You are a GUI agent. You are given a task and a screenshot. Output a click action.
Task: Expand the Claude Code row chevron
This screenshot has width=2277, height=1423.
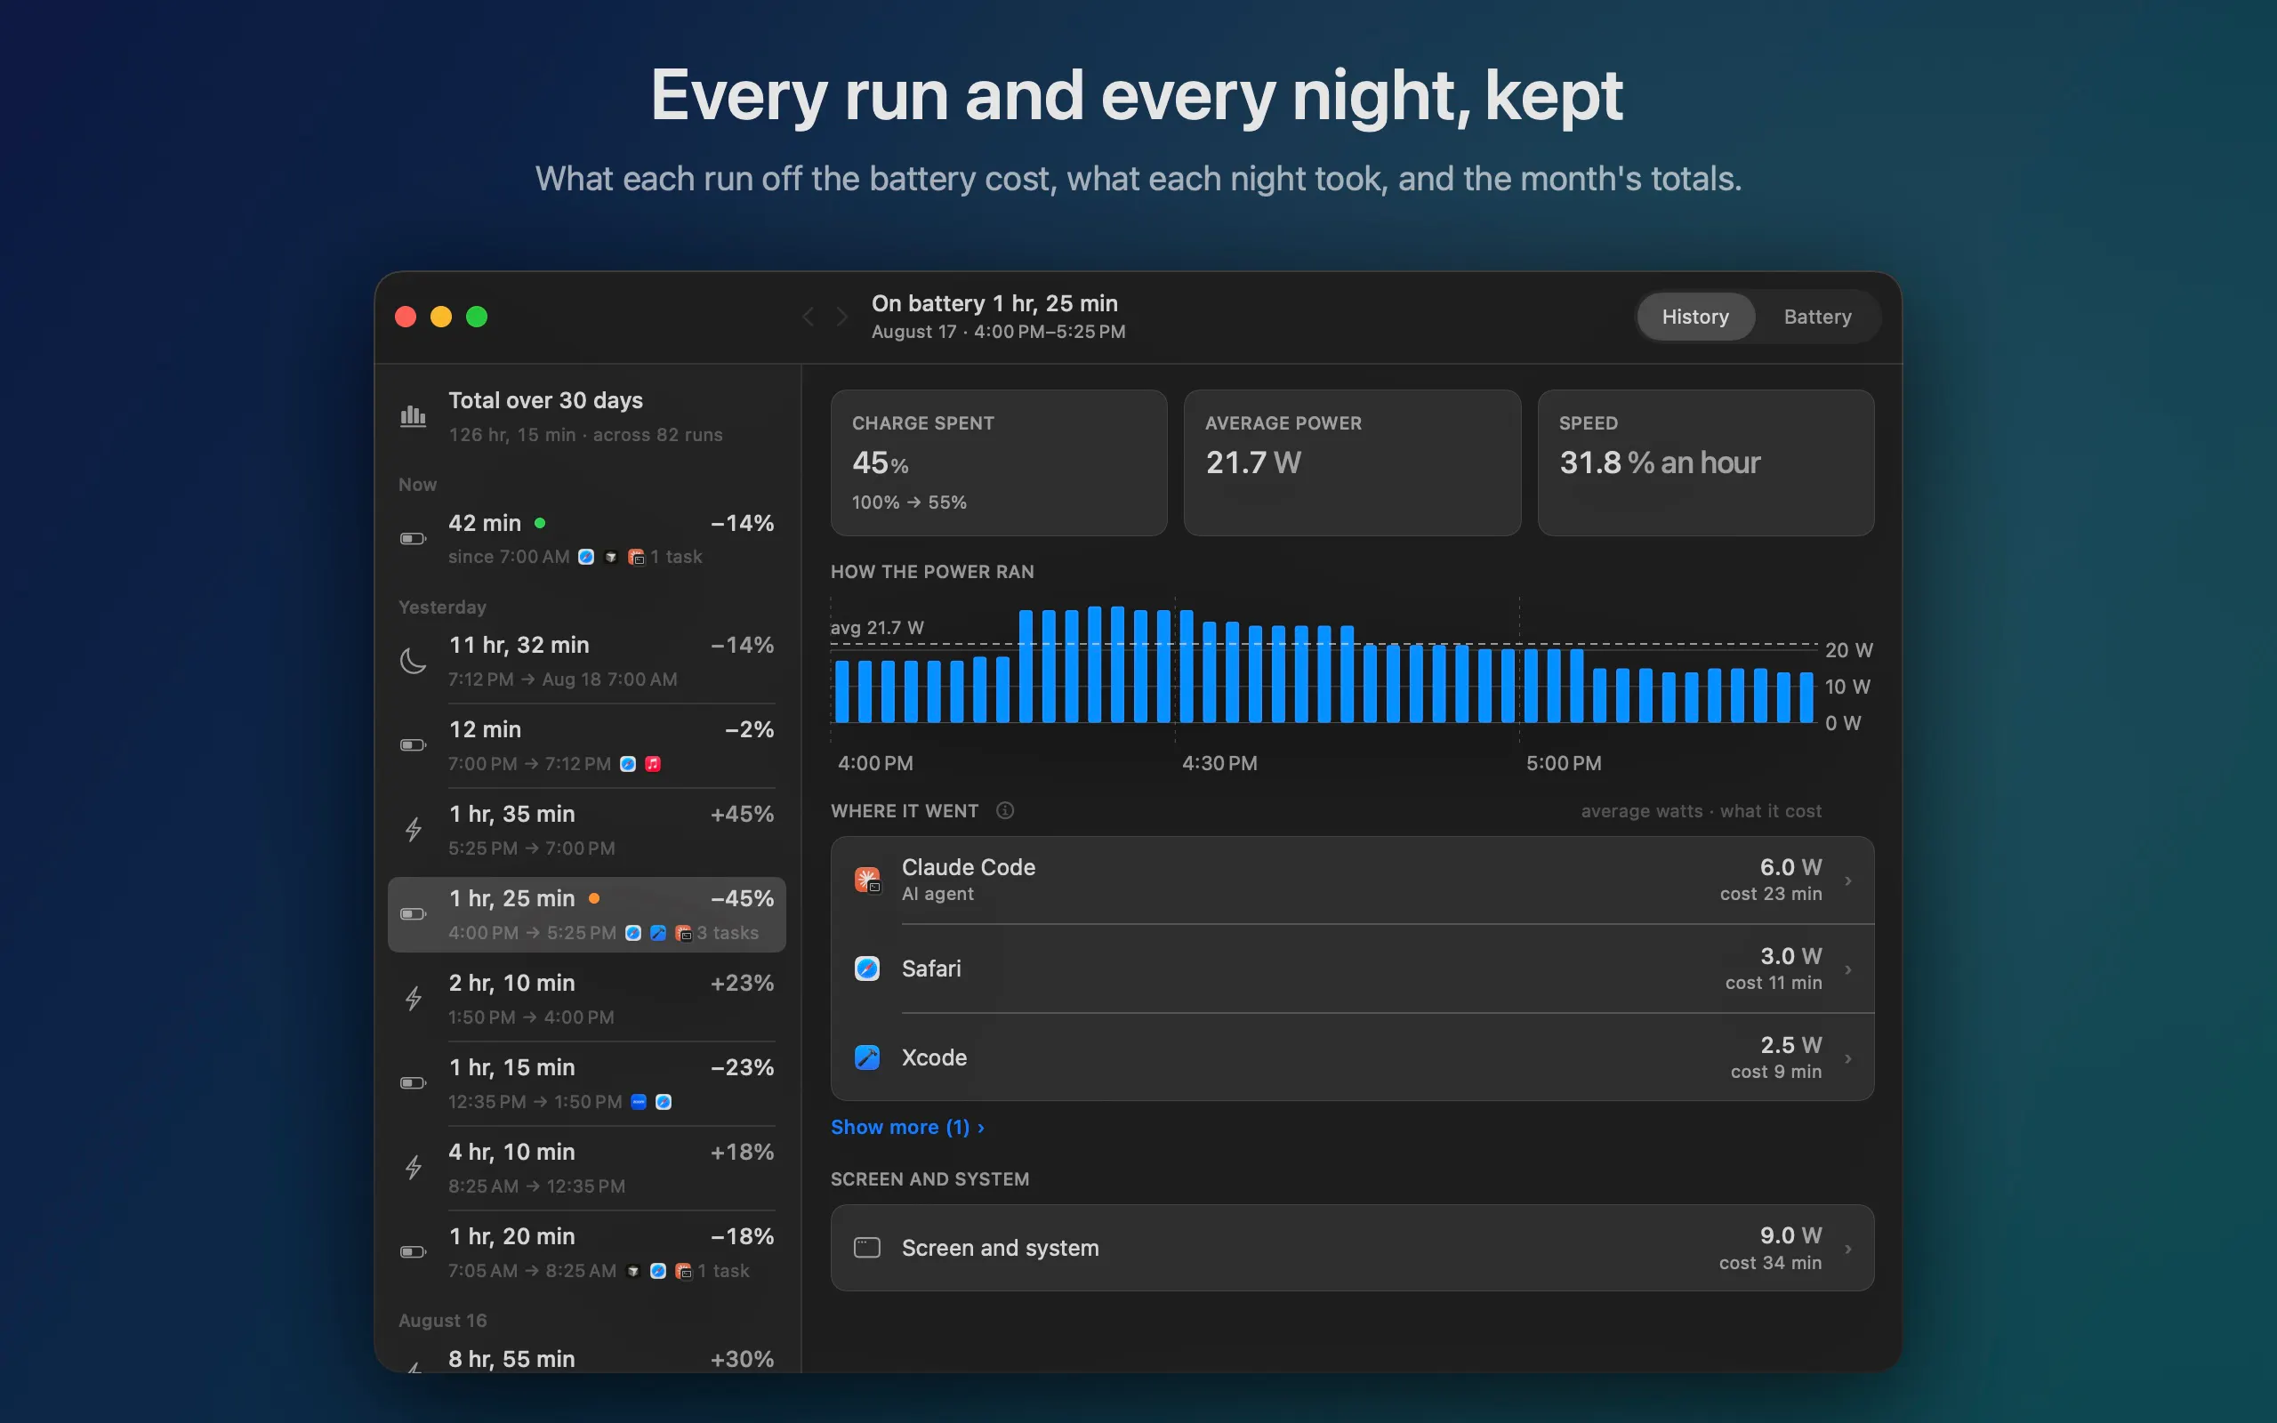coord(1848,880)
